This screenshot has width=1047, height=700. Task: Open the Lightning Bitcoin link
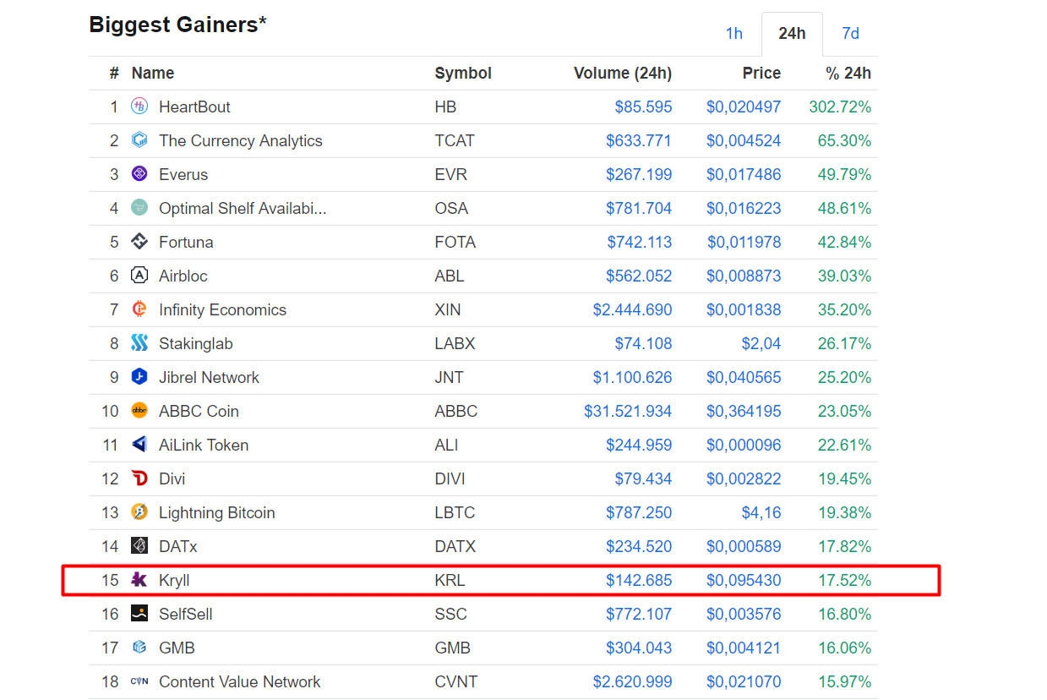tap(217, 513)
